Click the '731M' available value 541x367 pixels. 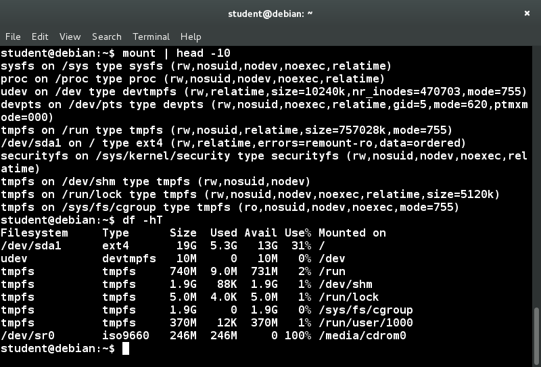264,272
